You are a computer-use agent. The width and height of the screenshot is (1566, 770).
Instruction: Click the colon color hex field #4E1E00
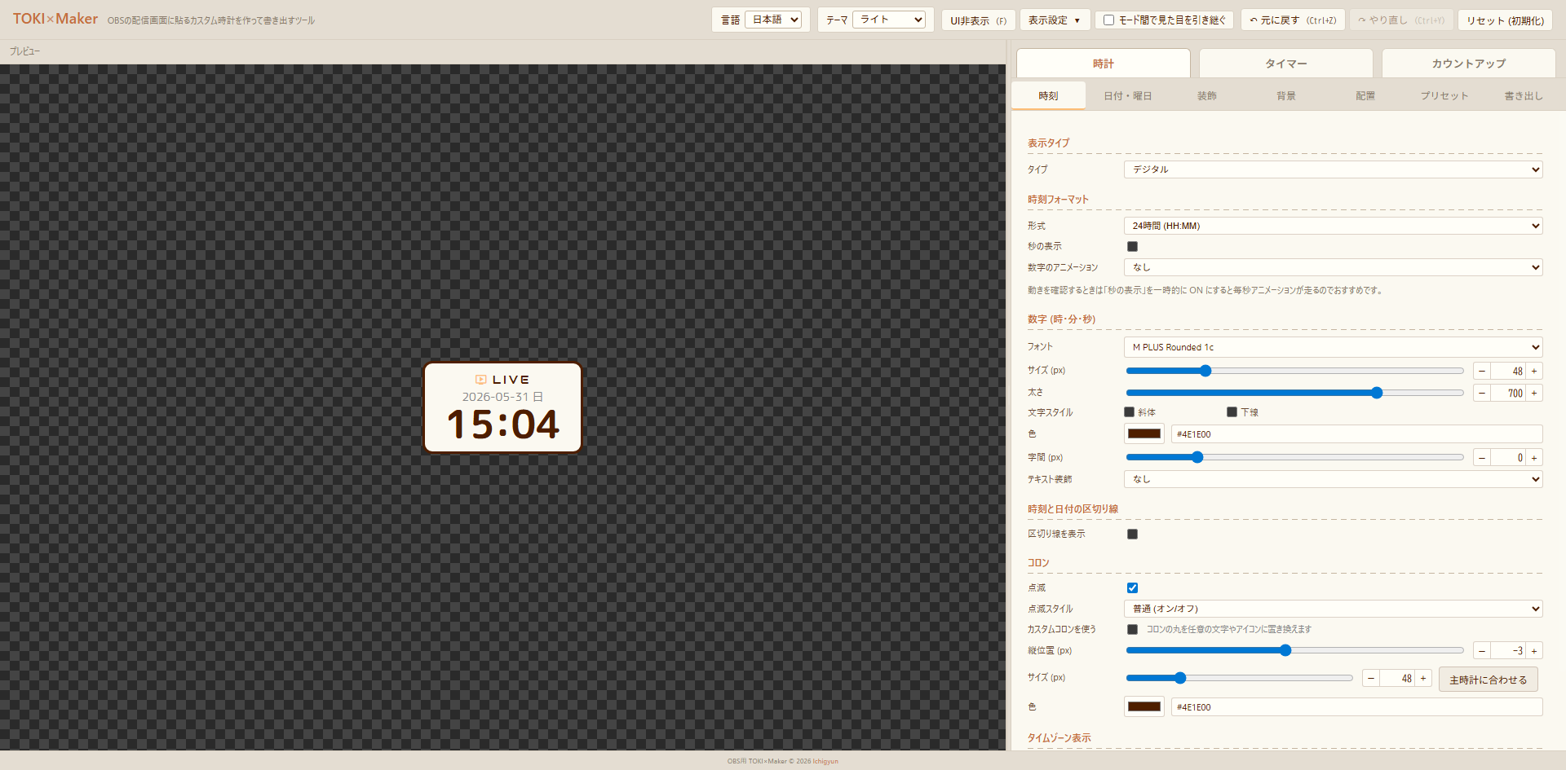coord(1356,707)
